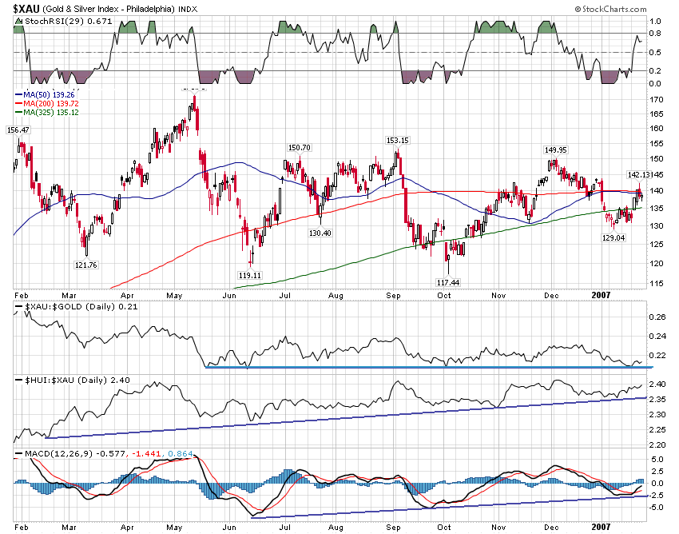Click the 150.70 July high price label
The width and height of the screenshot is (679, 534).
click(299, 148)
